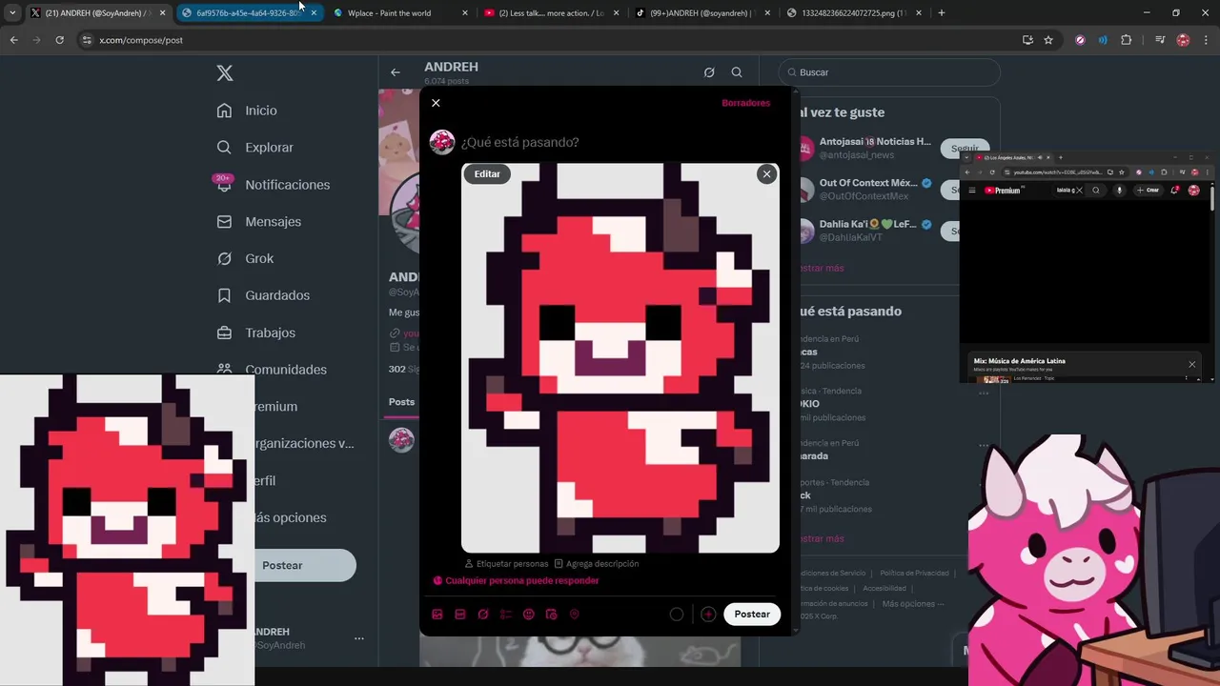The height and width of the screenshot is (686, 1220).
Task: Open Grok in the sidebar
Action: pos(245,258)
